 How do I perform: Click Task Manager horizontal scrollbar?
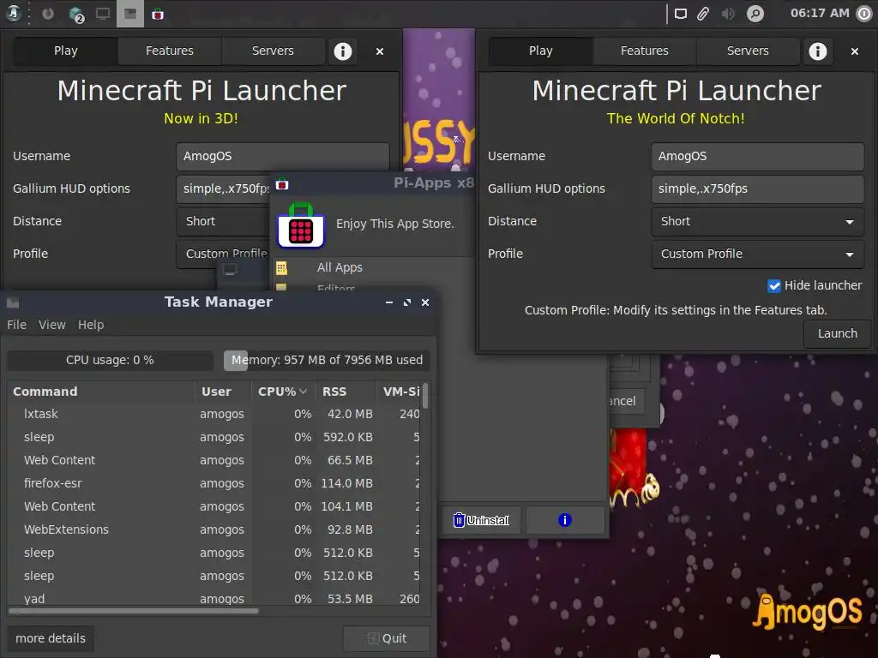(133, 611)
